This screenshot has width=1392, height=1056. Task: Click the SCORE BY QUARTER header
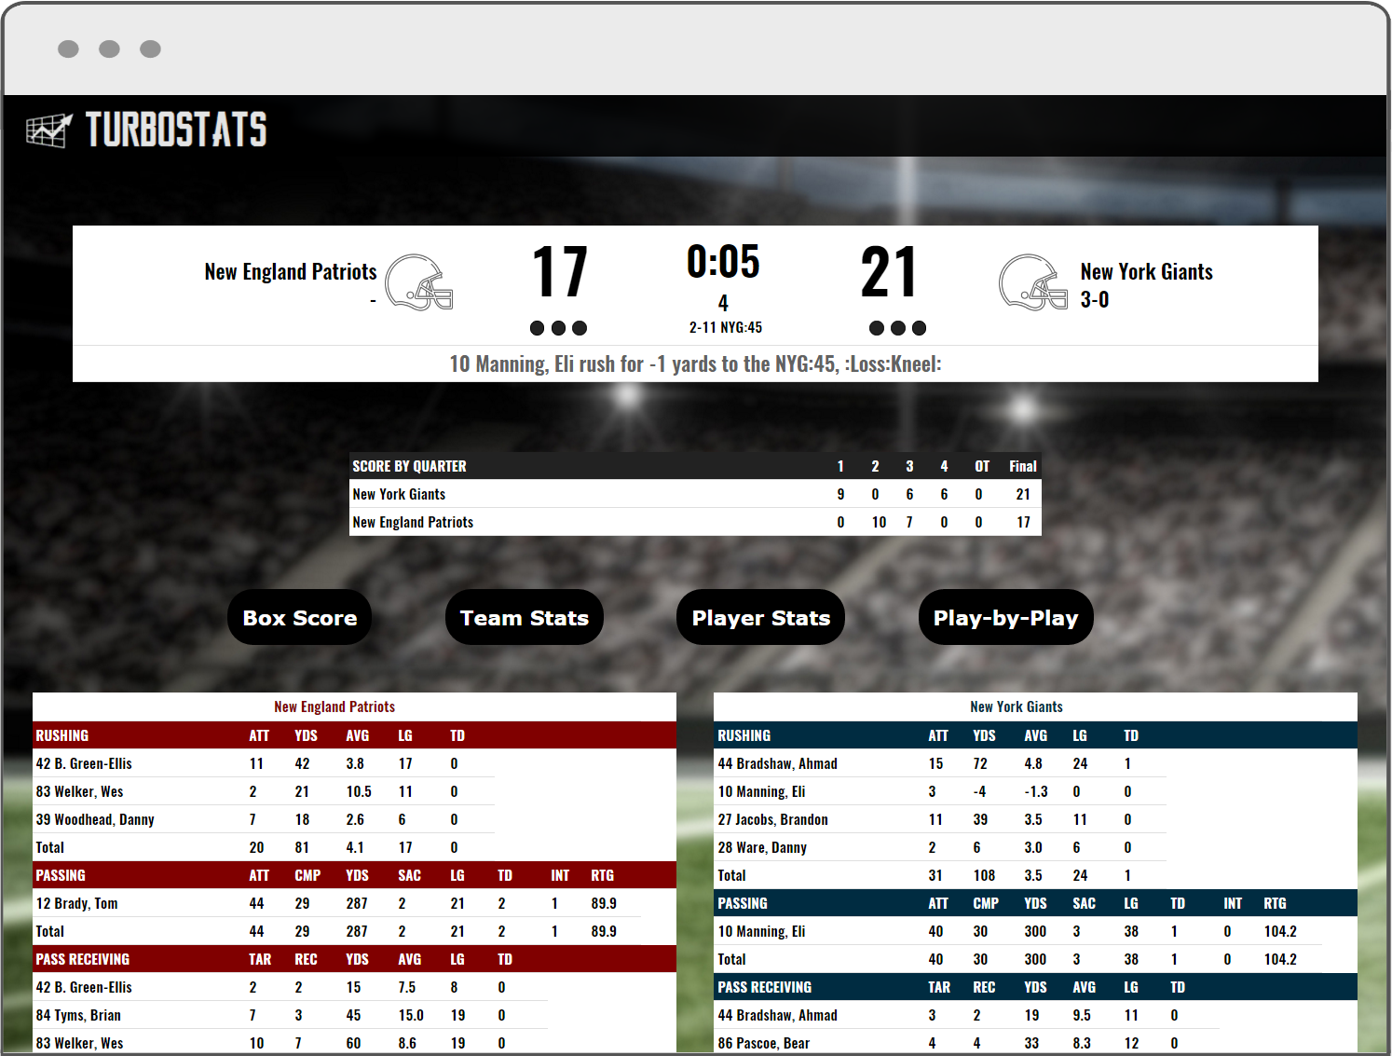(409, 466)
